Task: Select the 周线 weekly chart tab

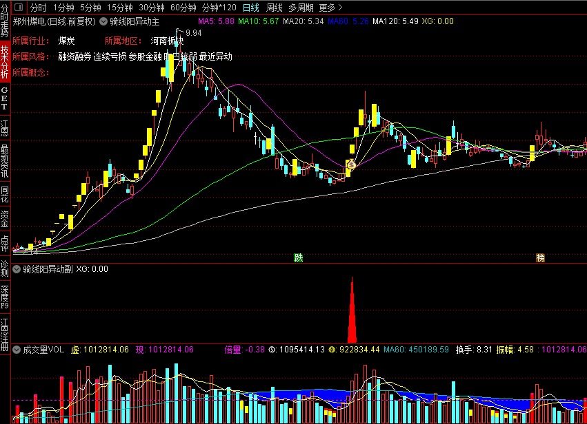Action: 275,7
